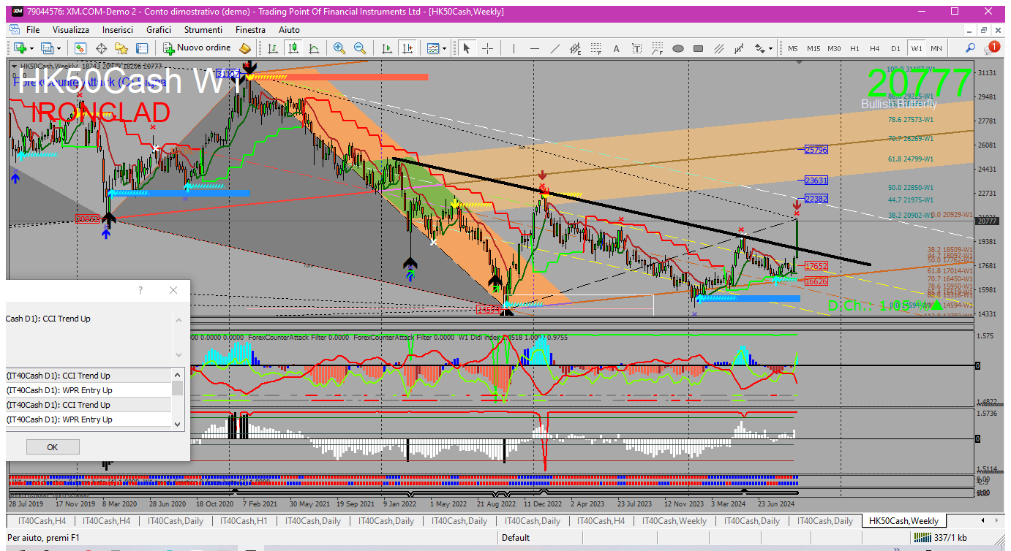Toggle the Data Window crosshair-circle icon

(x=101, y=48)
